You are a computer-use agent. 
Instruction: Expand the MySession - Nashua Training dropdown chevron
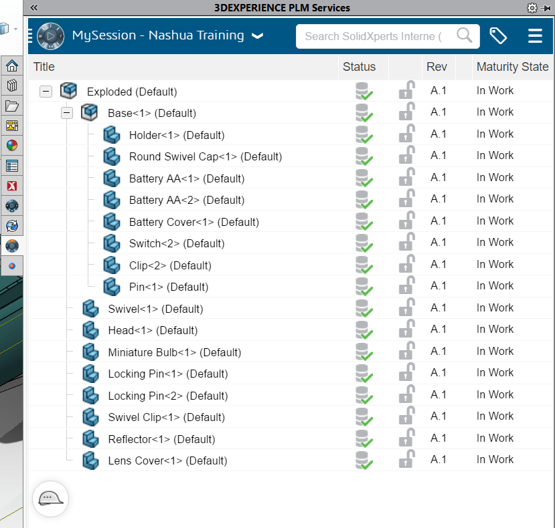pos(257,36)
